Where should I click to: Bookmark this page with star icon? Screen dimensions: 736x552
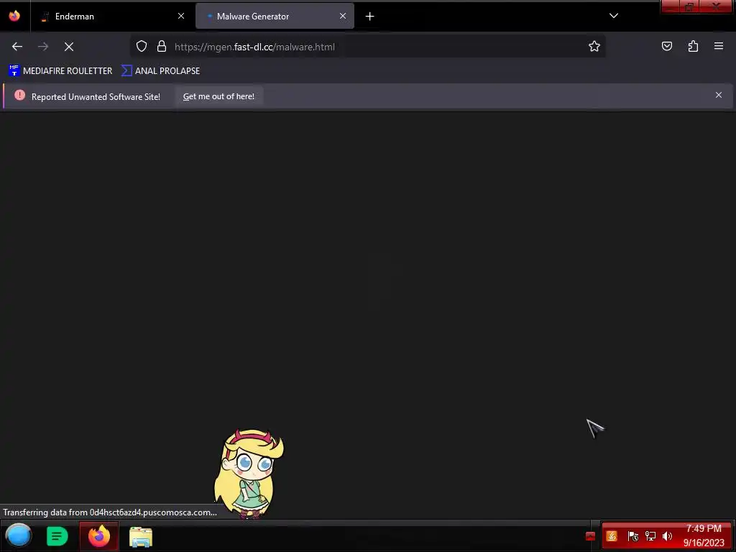(x=594, y=47)
